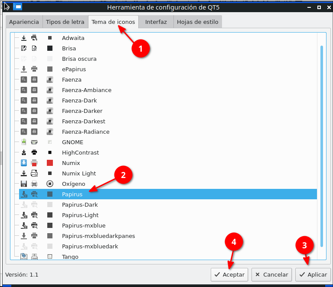Click the Aceptar button
Viewport: 333px width, 287px height.
pos(229,275)
